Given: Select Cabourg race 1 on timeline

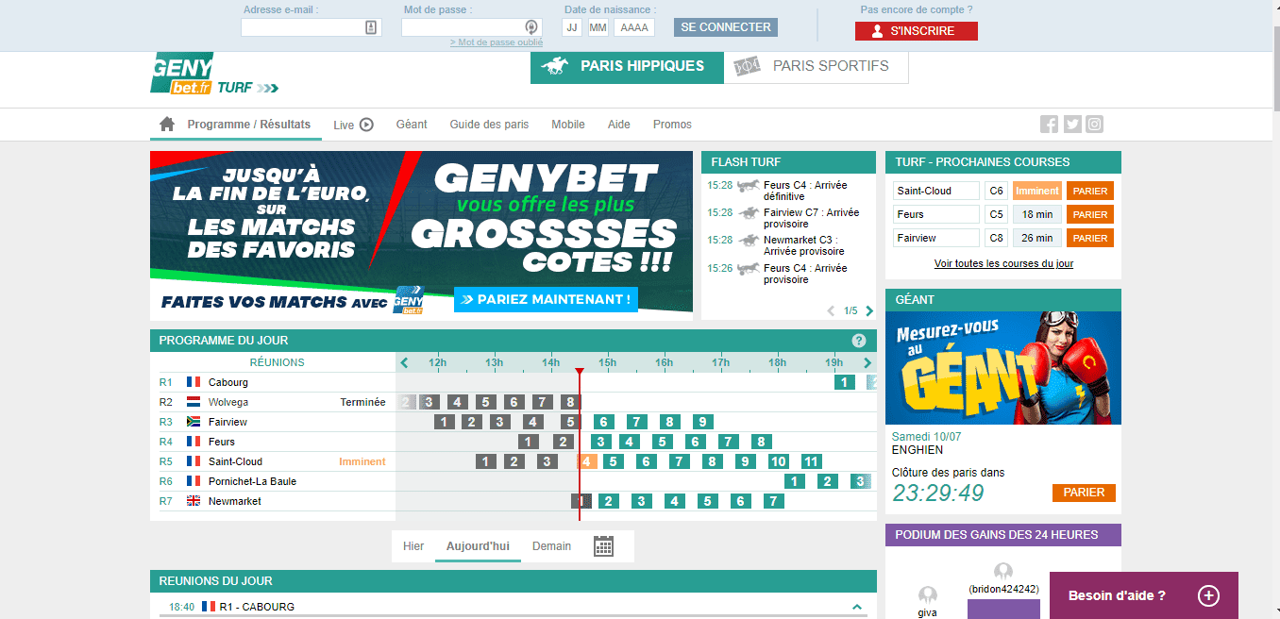Looking at the screenshot, I should click(845, 382).
